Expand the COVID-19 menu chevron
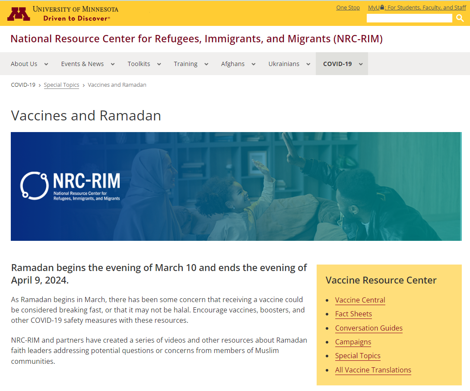This screenshot has width=470, height=391. tap(361, 64)
